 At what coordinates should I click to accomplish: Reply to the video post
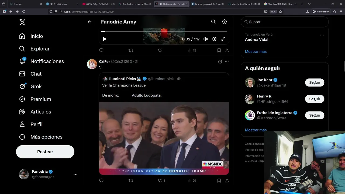coord(101,50)
